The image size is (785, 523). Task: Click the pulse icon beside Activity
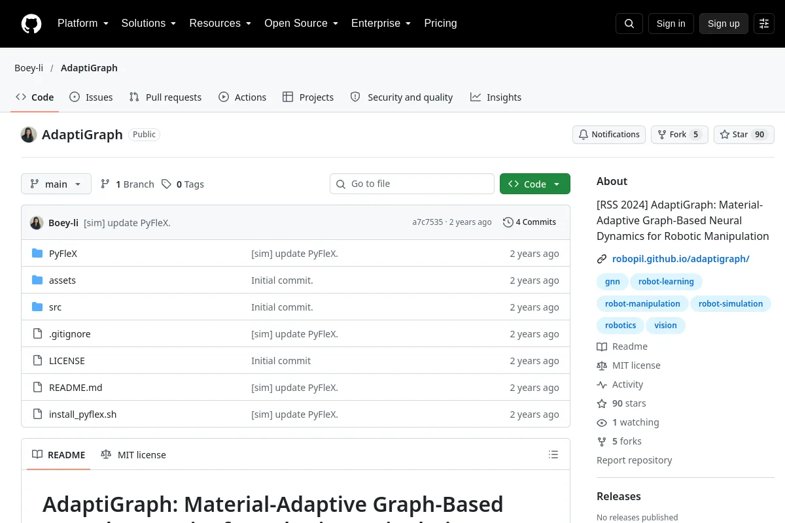(602, 384)
